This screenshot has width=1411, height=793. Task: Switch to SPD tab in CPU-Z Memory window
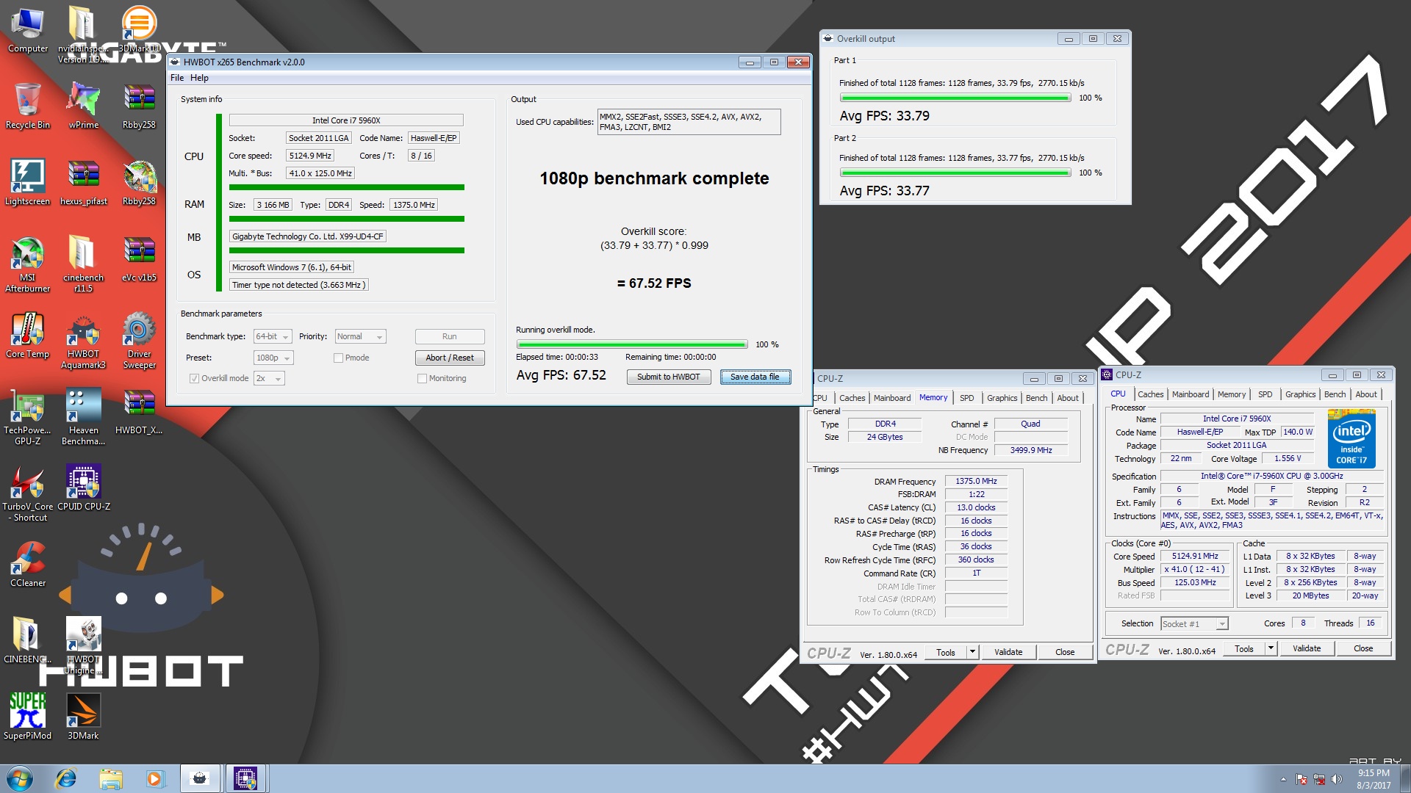(x=966, y=398)
